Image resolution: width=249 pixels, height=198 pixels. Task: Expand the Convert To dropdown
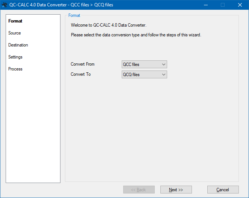point(144,75)
